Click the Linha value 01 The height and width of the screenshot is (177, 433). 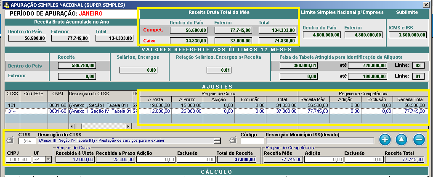[x=418, y=76]
